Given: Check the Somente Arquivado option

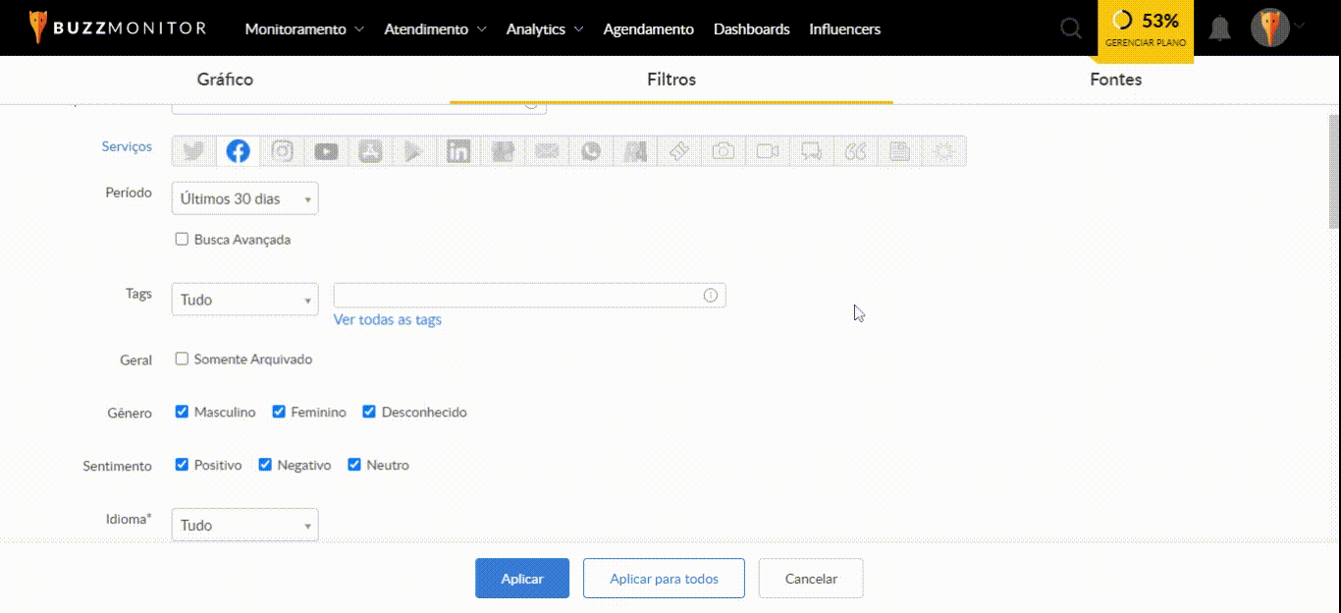Looking at the screenshot, I should [x=182, y=359].
